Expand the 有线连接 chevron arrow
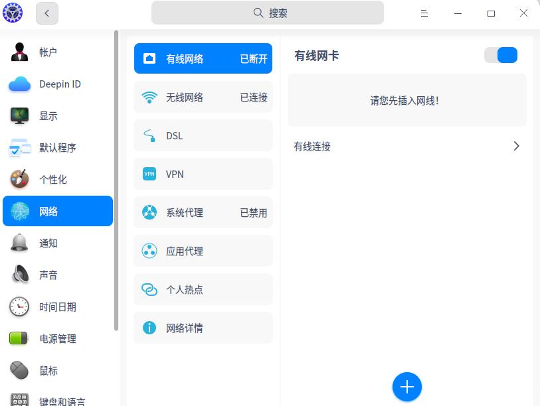Screen dimensions: 540x406 click(x=516, y=146)
